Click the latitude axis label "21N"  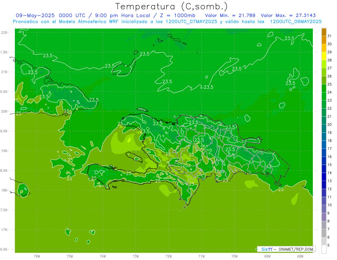click(4, 72)
